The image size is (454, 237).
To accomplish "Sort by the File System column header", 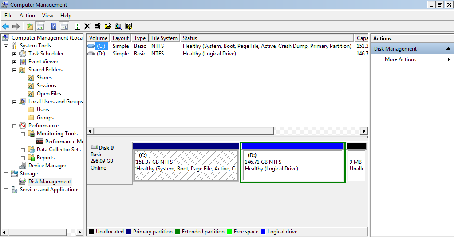I will pyautogui.click(x=164, y=38).
